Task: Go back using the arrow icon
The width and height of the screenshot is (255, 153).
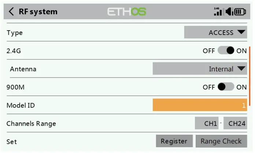Action: pos(11,12)
